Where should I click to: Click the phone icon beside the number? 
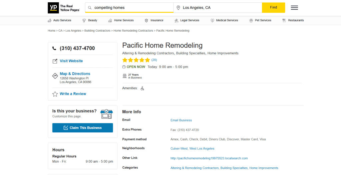[55, 49]
